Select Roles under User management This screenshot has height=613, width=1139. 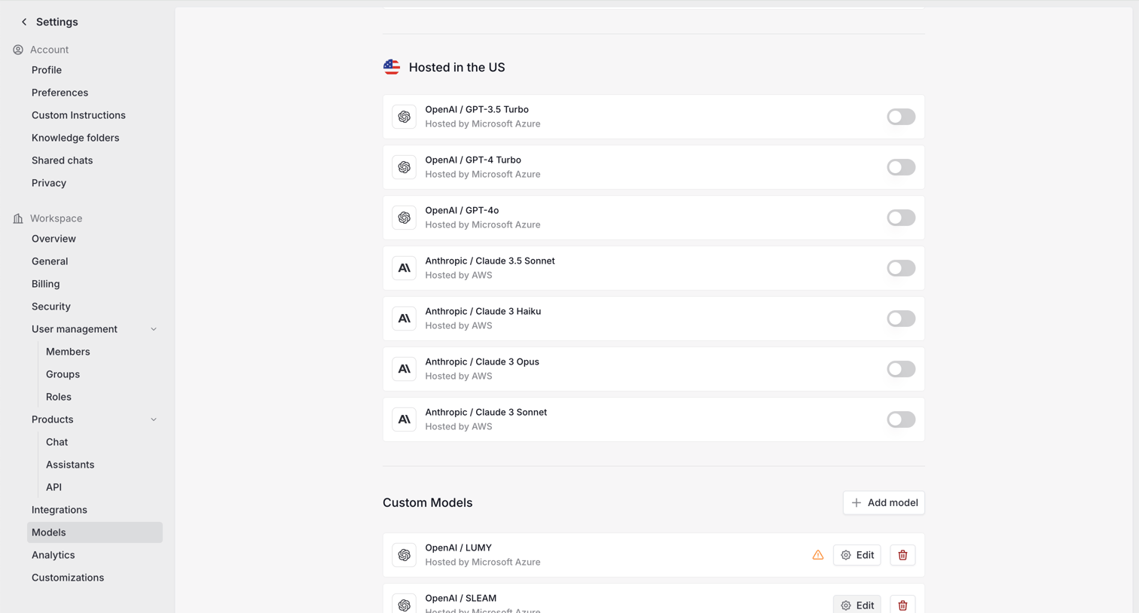59,397
